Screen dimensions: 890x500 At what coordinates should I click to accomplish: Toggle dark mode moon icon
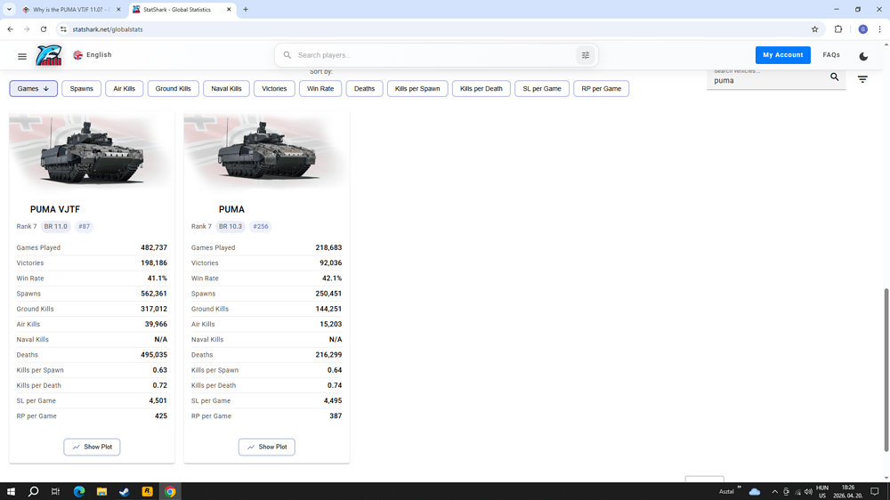pos(863,56)
